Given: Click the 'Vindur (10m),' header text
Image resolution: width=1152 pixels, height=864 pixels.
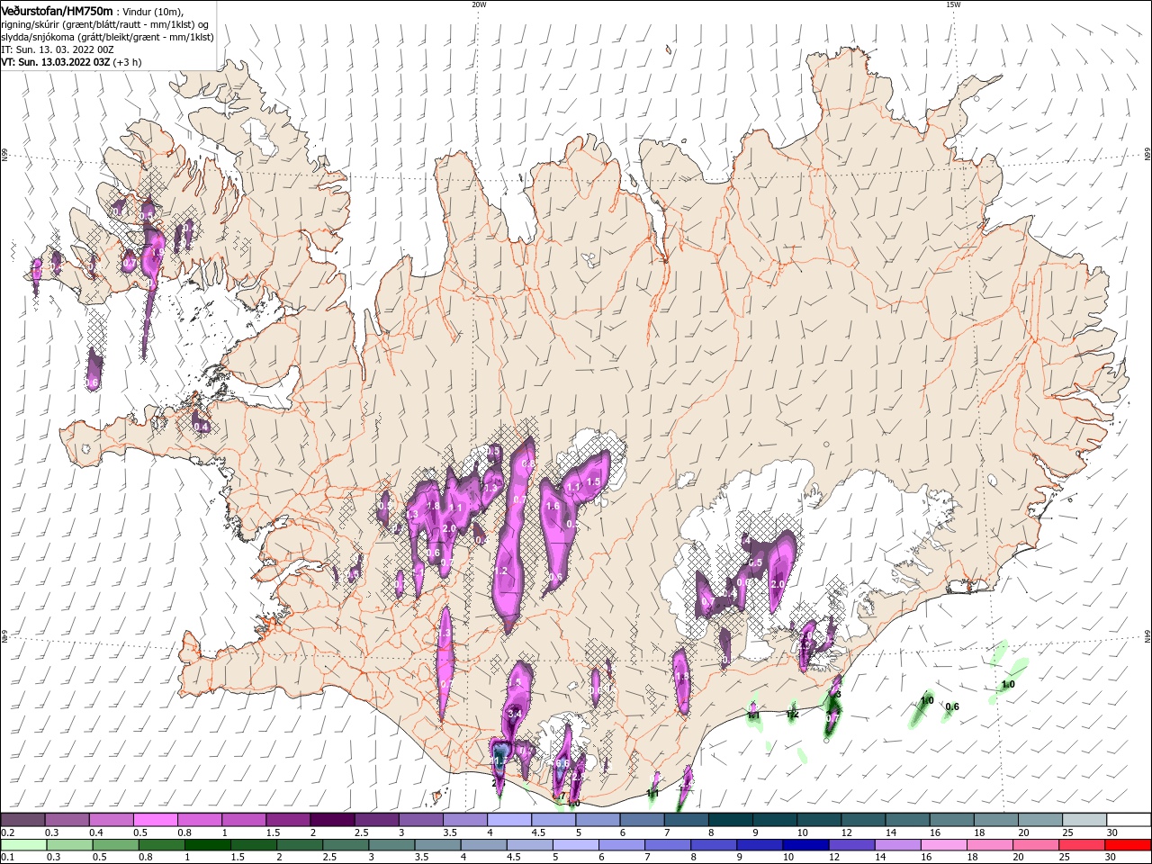Looking at the screenshot, I should pos(153,11).
